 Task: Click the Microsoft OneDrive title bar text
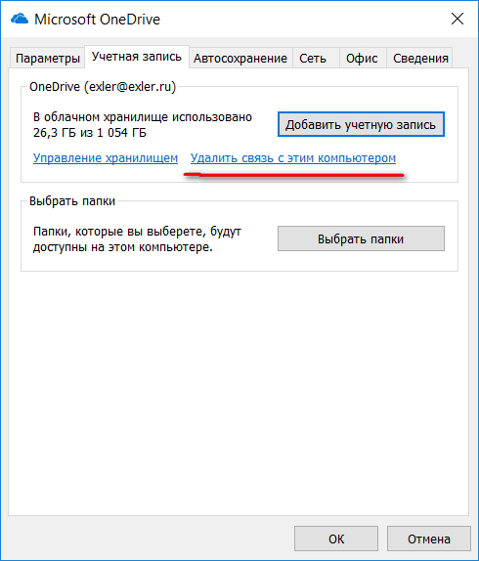click(x=97, y=20)
